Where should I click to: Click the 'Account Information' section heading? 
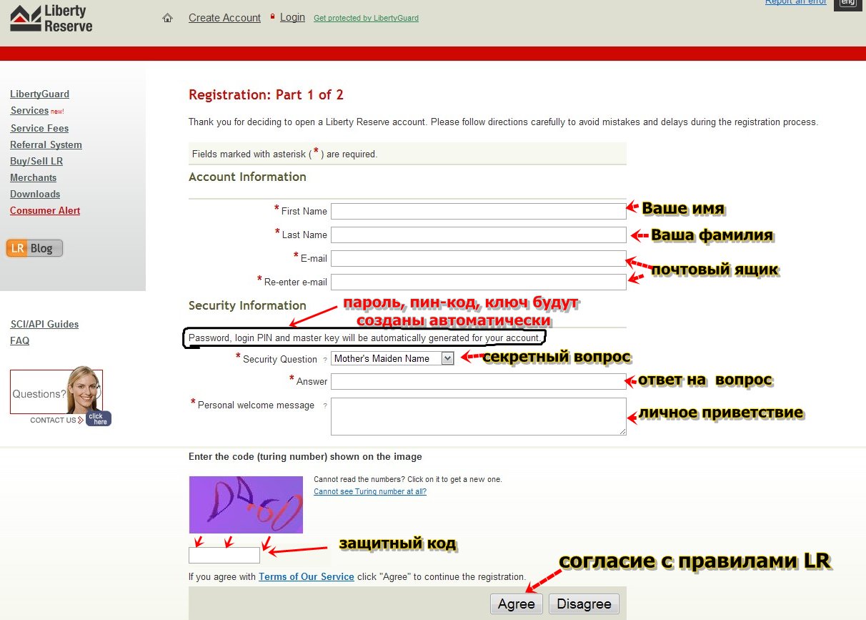[x=247, y=177]
